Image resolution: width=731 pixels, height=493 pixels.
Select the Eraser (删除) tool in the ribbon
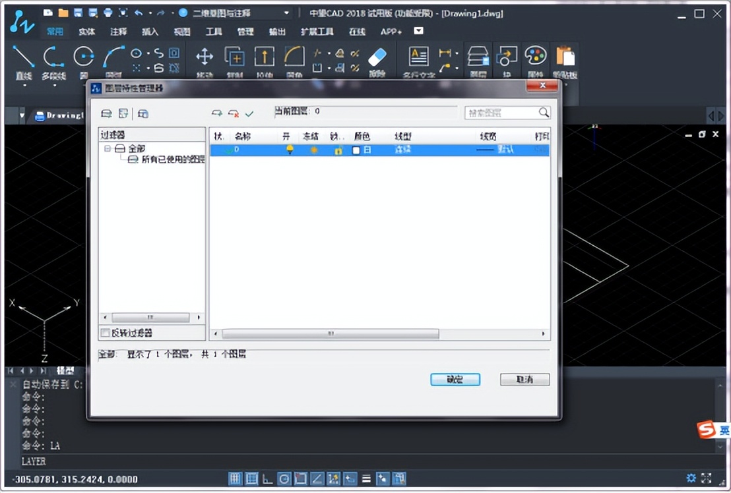coord(376,58)
